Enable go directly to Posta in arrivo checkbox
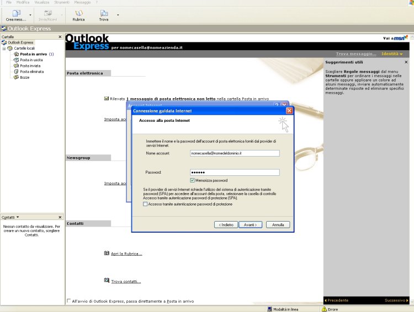 (x=69, y=300)
